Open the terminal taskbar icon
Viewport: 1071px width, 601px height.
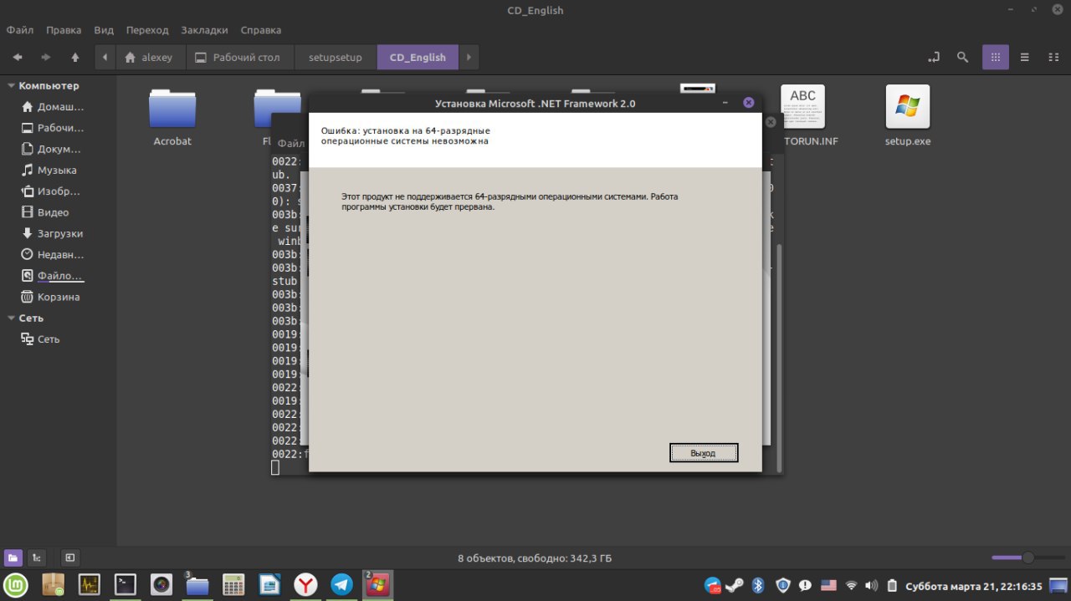point(126,584)
